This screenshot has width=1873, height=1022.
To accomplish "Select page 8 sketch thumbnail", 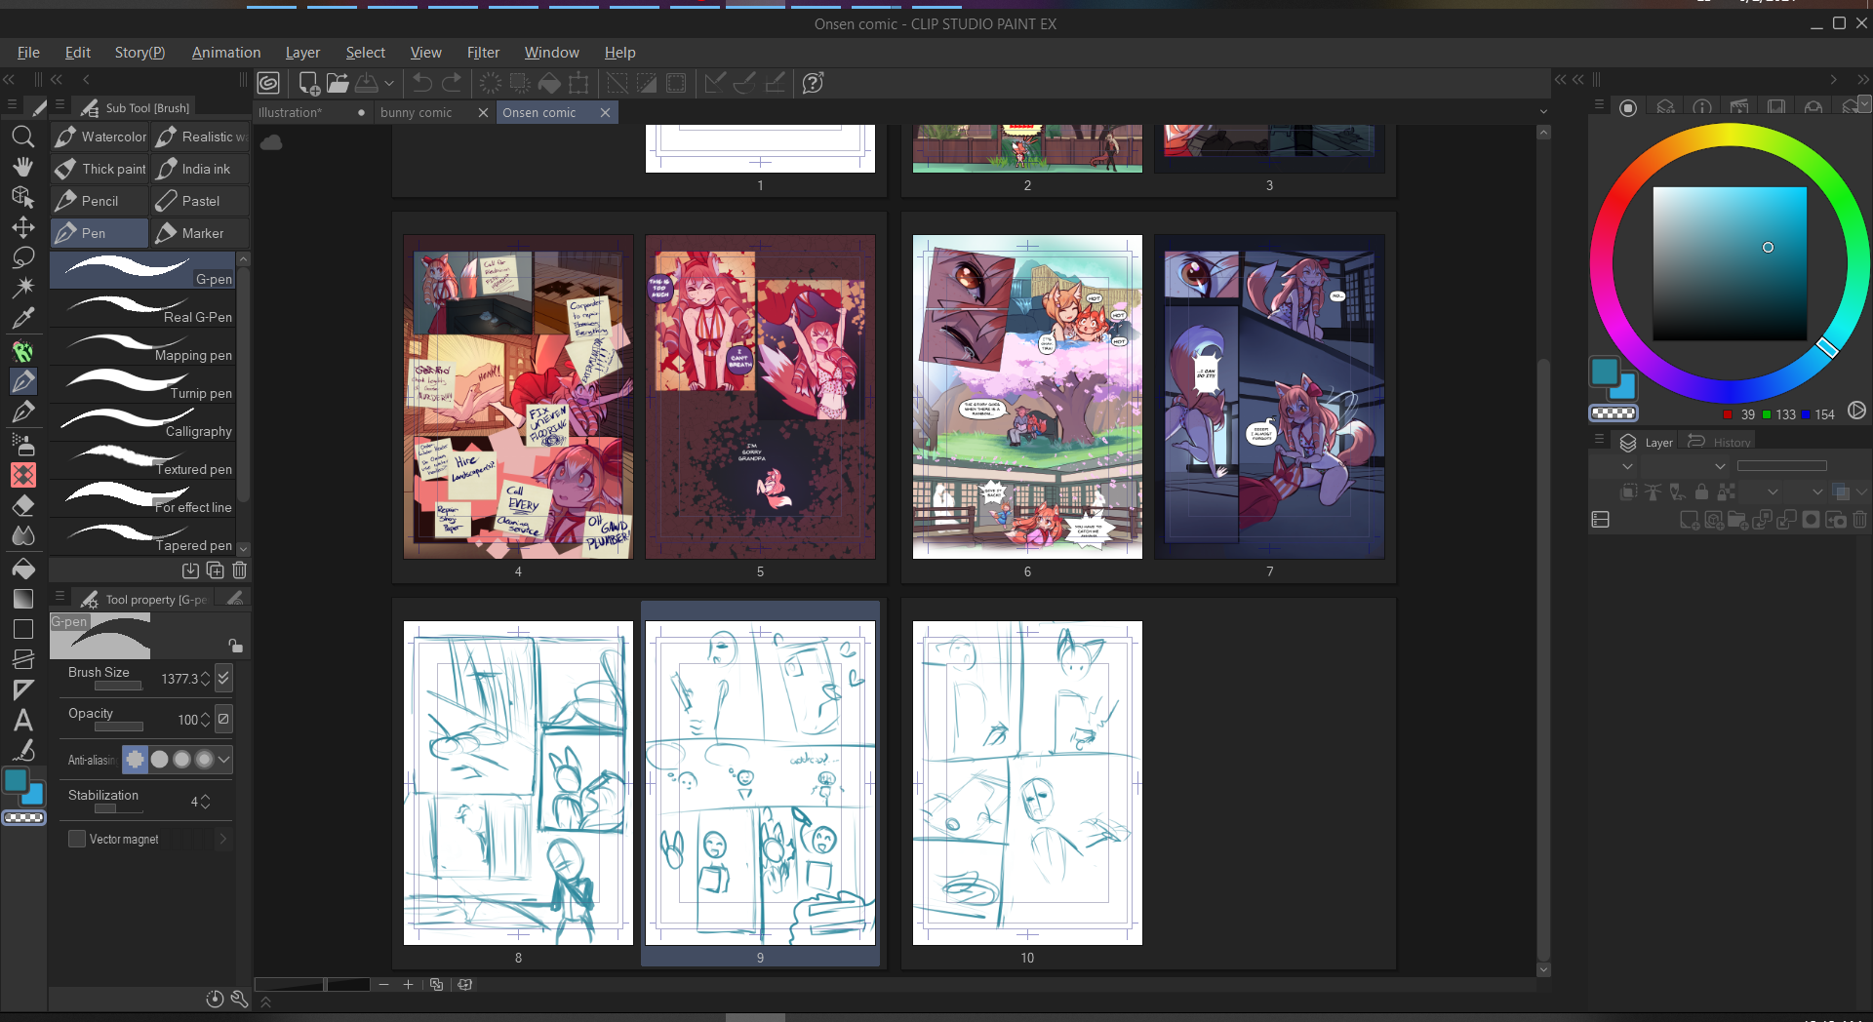I will tap(518, 783).
